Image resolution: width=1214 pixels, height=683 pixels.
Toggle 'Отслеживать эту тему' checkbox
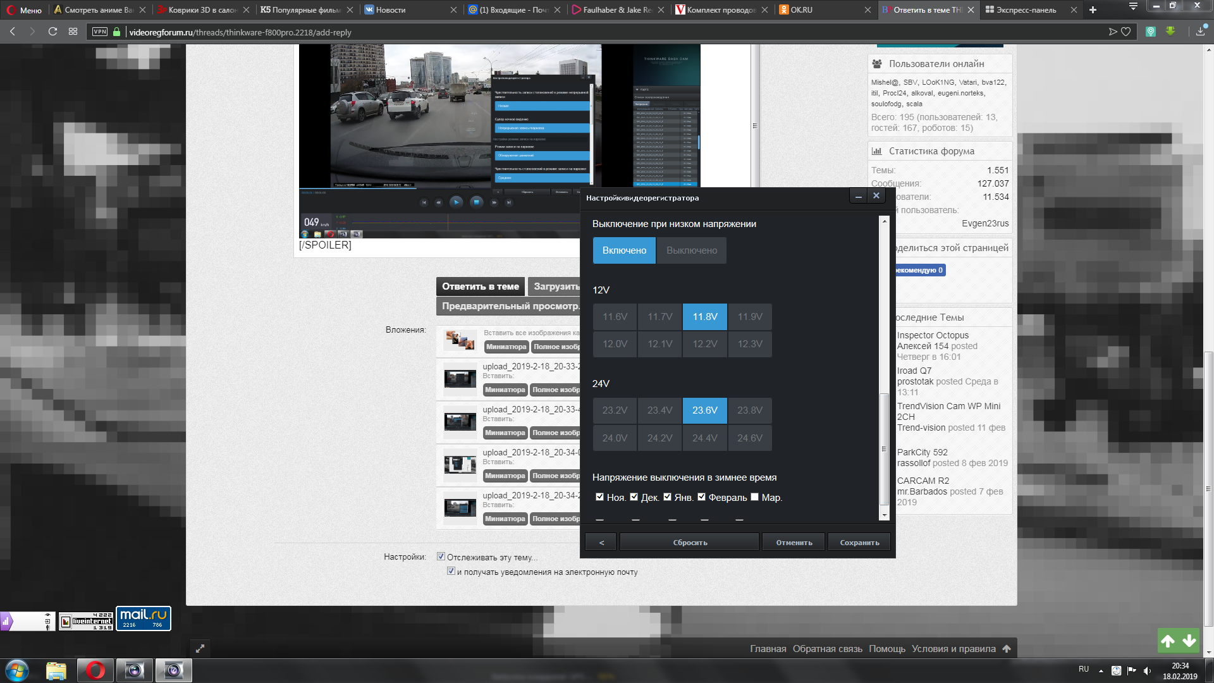point(441,557)
